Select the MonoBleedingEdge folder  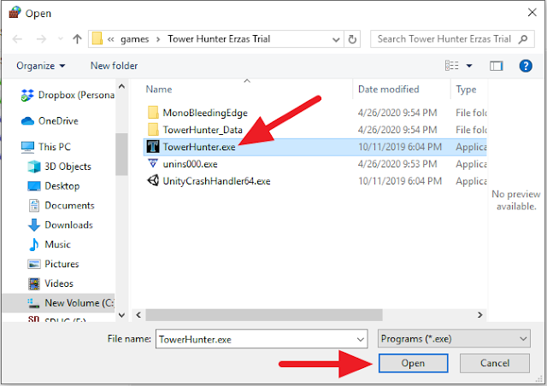coord(205,113)
